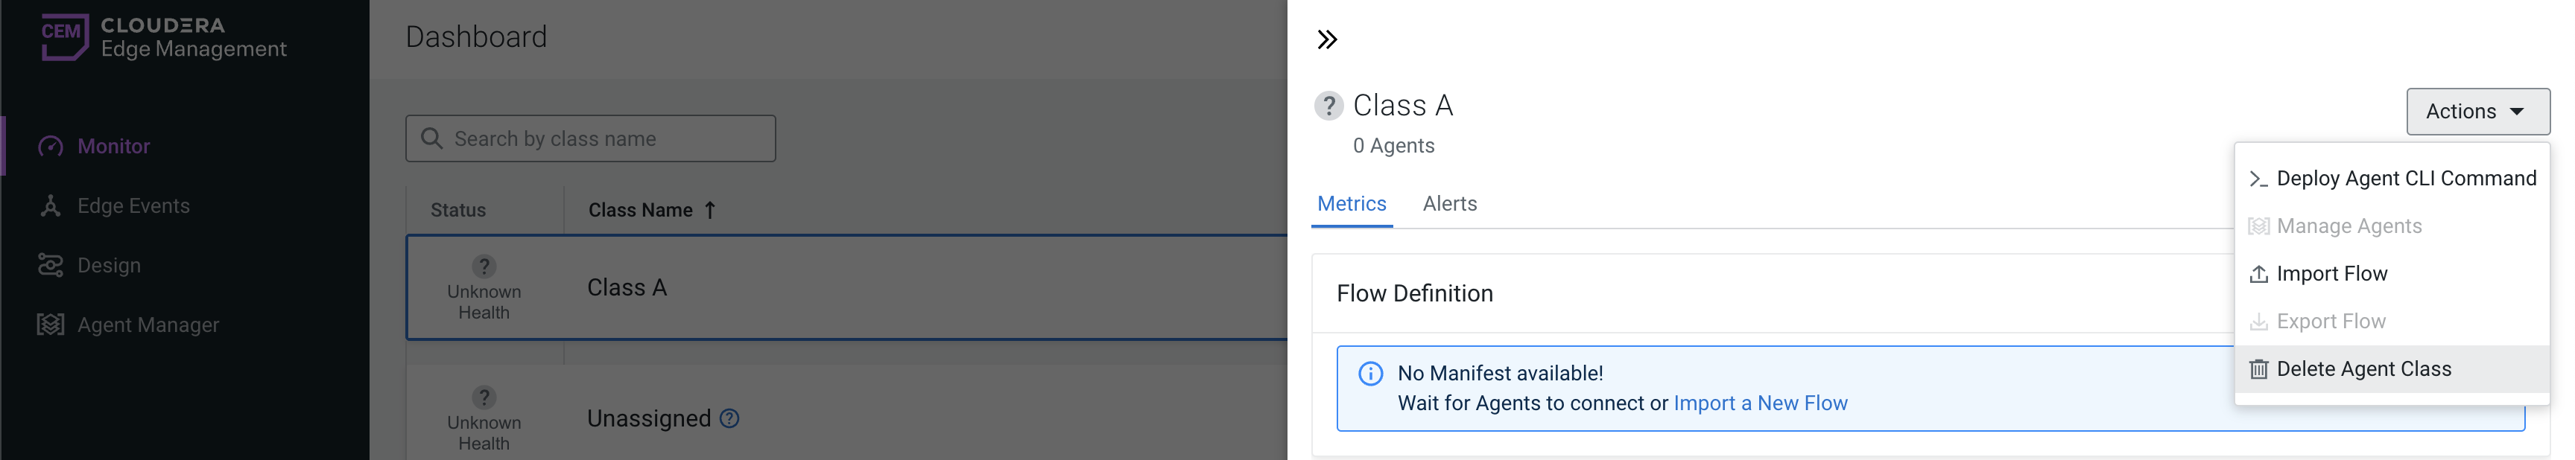Click the magnifier icon in search box
Screen dimensions: 2575x460
coord(432,138)
